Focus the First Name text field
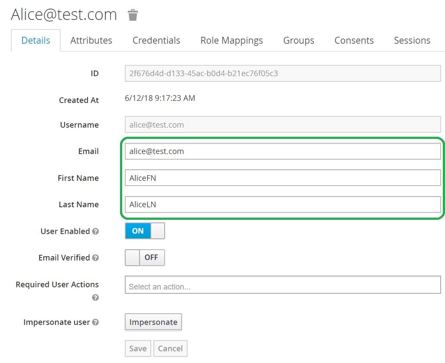The image size is (445, 363). pos(283,178)
